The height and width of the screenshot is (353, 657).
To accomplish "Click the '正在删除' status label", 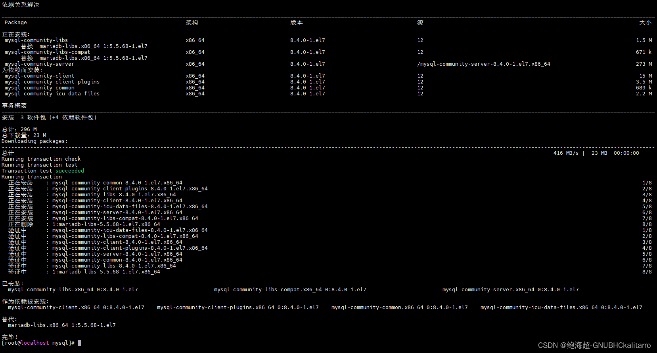I will click(x=21, y=224).
